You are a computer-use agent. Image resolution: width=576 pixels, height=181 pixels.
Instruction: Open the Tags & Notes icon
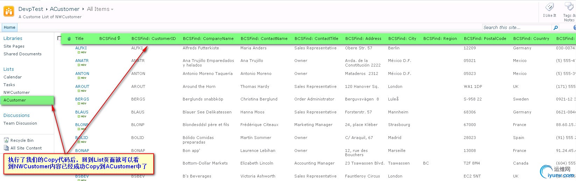click(569, 7)
